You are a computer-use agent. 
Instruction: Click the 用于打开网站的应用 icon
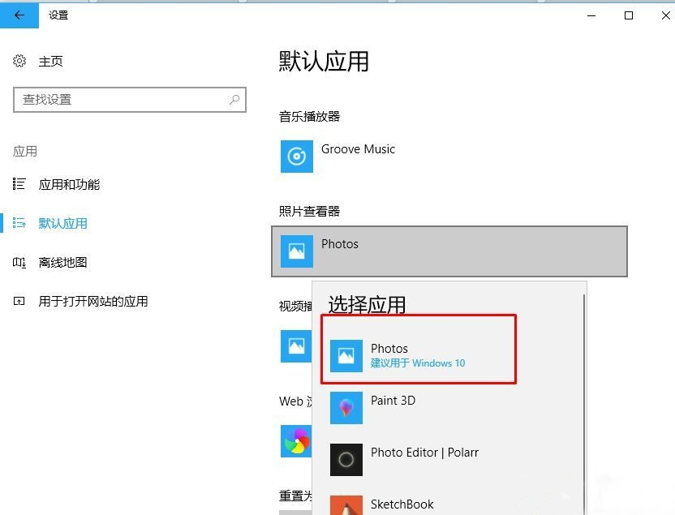(19, 301)
